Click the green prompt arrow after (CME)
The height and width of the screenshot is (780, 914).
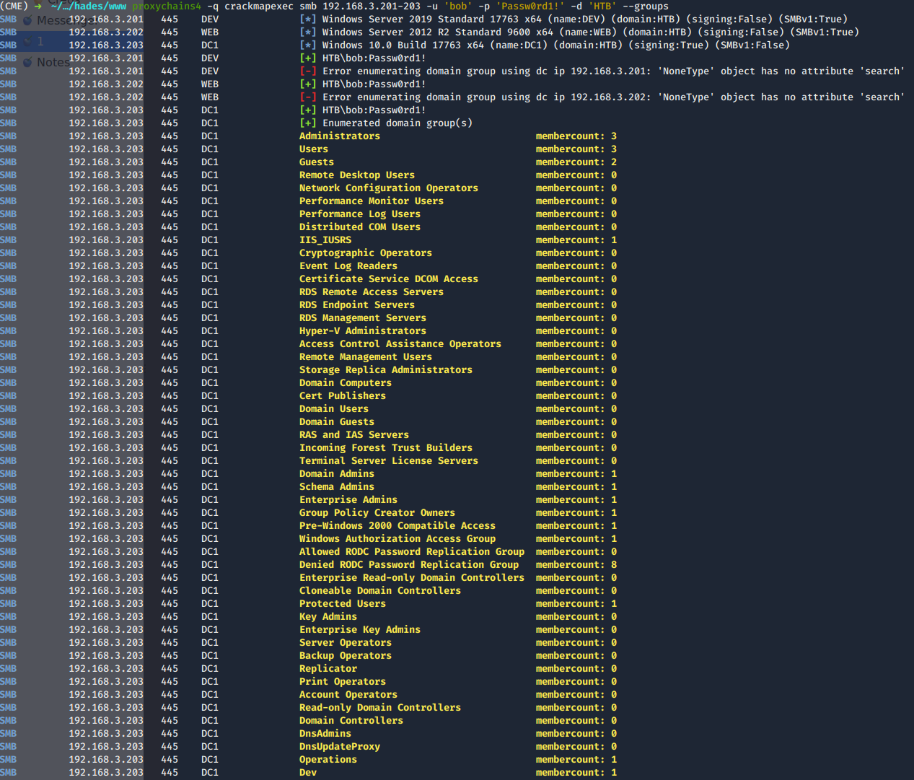[38, 6]
